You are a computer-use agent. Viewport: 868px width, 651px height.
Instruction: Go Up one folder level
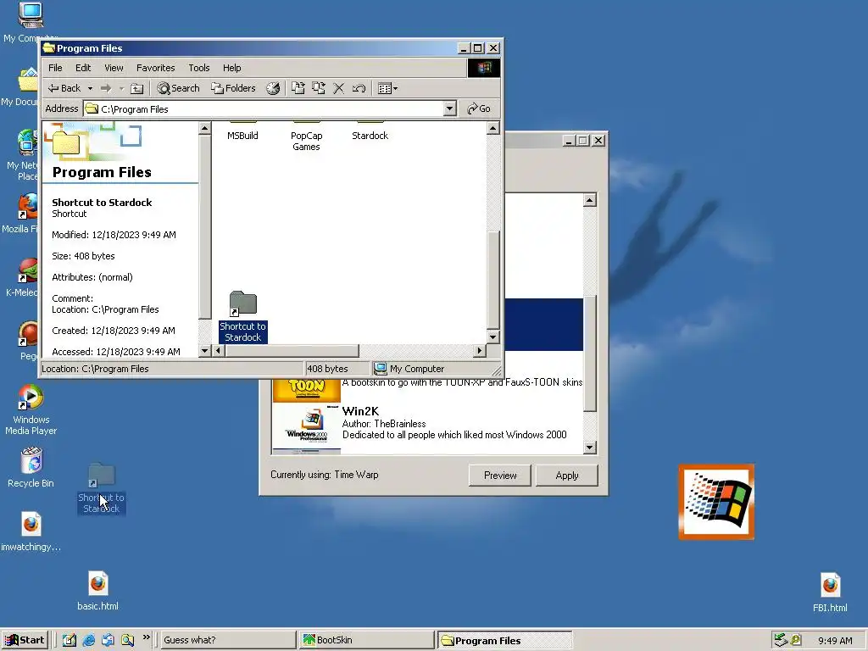[136, 88]
